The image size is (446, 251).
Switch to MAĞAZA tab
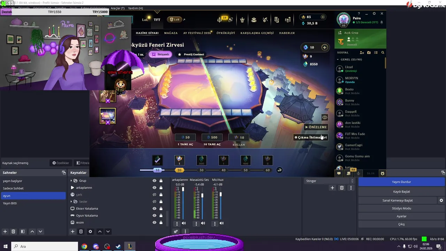click(171, 33)
